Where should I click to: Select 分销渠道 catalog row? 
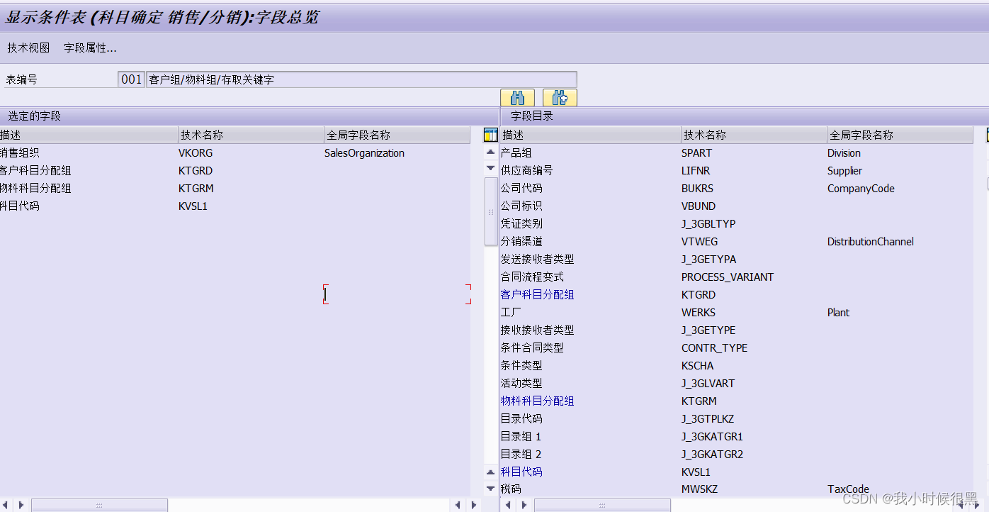pos(521,242)
